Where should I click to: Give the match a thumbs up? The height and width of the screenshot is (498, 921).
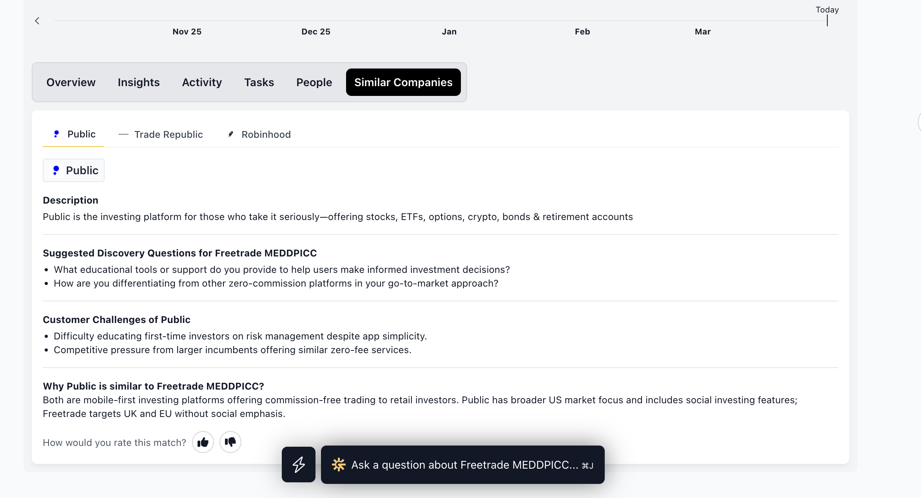coord(203,442)
